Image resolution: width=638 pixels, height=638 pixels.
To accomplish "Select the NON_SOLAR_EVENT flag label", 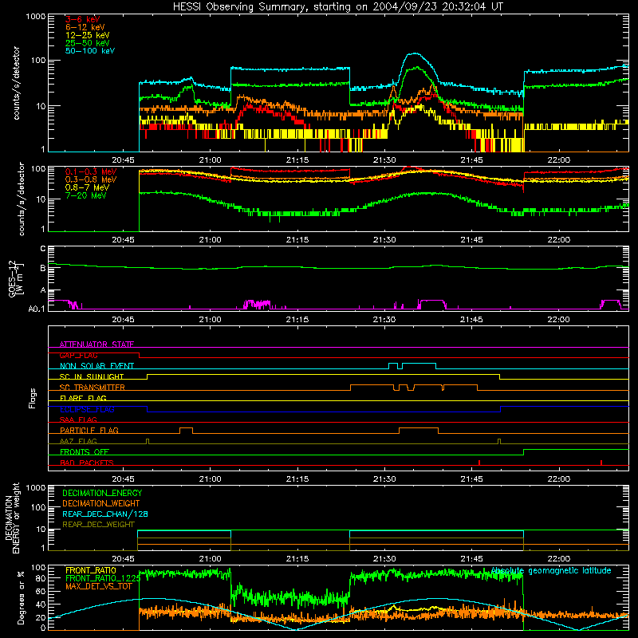I will pyautogui.click(x=96, y=366).
